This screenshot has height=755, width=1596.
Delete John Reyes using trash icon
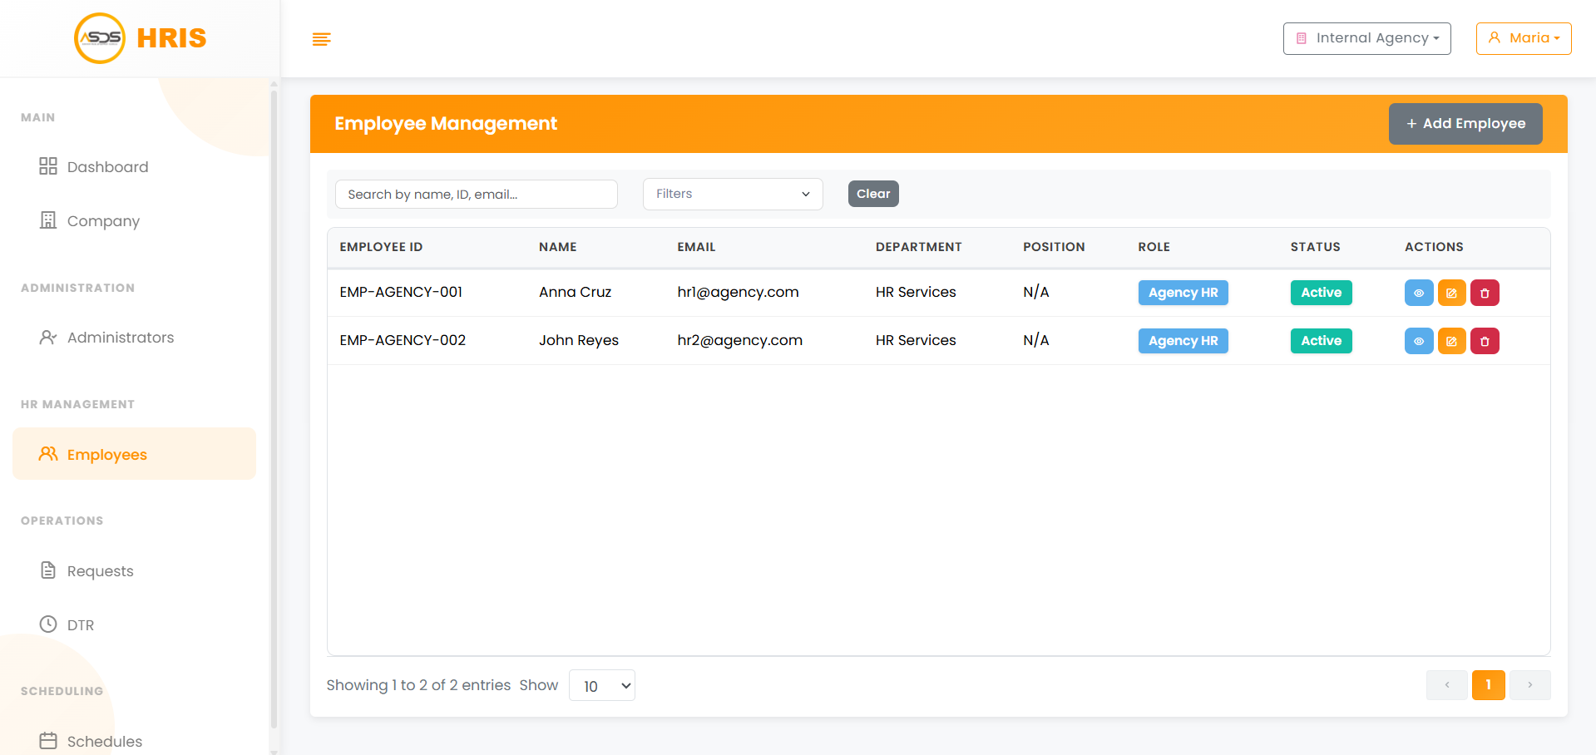[x=1485, y=341]
